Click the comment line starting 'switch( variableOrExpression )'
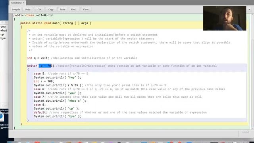Screen dimensions: 254x143 pyautogui.click(x=92, y=39)
